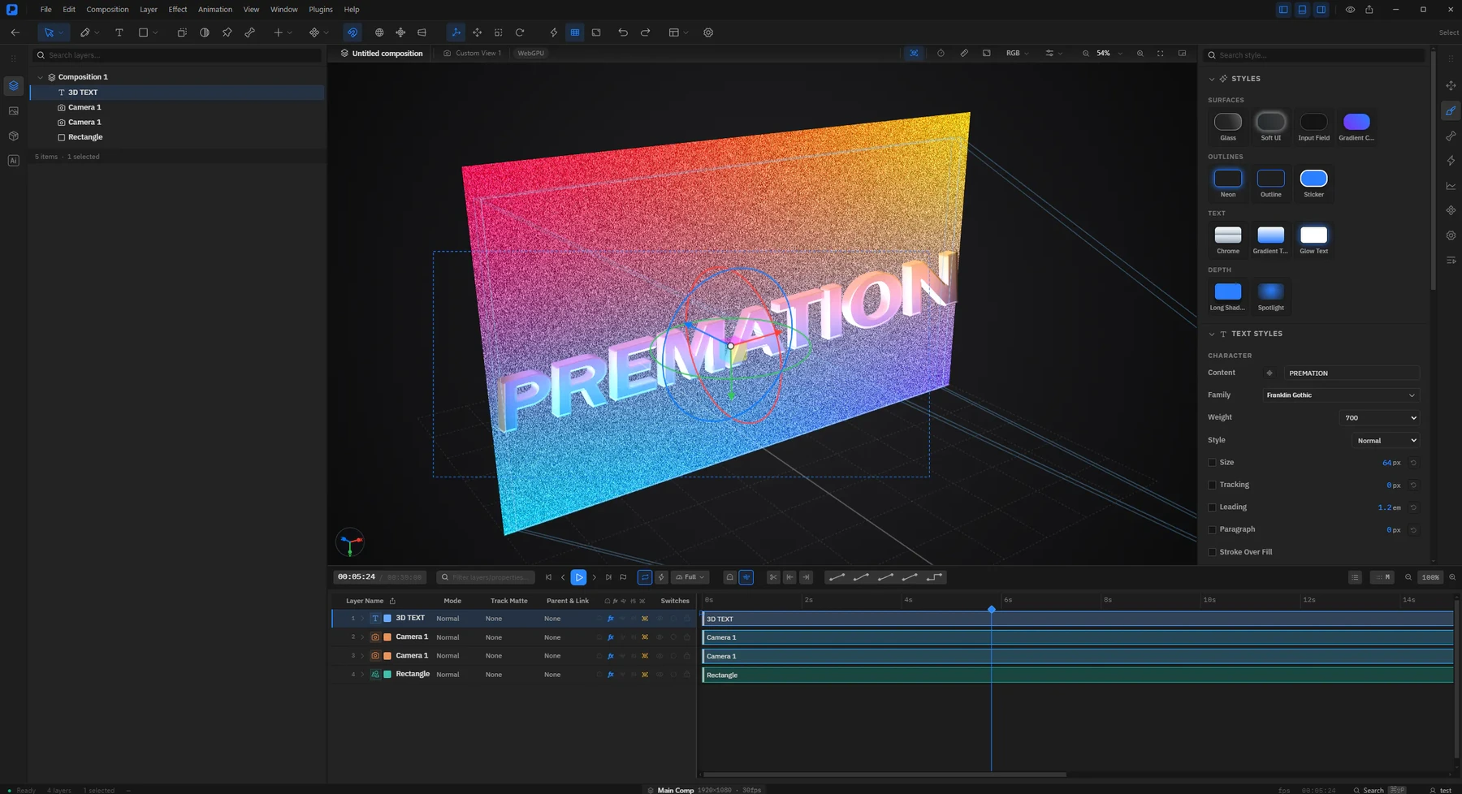Screen dimensions: 1462x794
Task: Collapse the Composition 1 tree node
Action: click(x=40, y=77)
